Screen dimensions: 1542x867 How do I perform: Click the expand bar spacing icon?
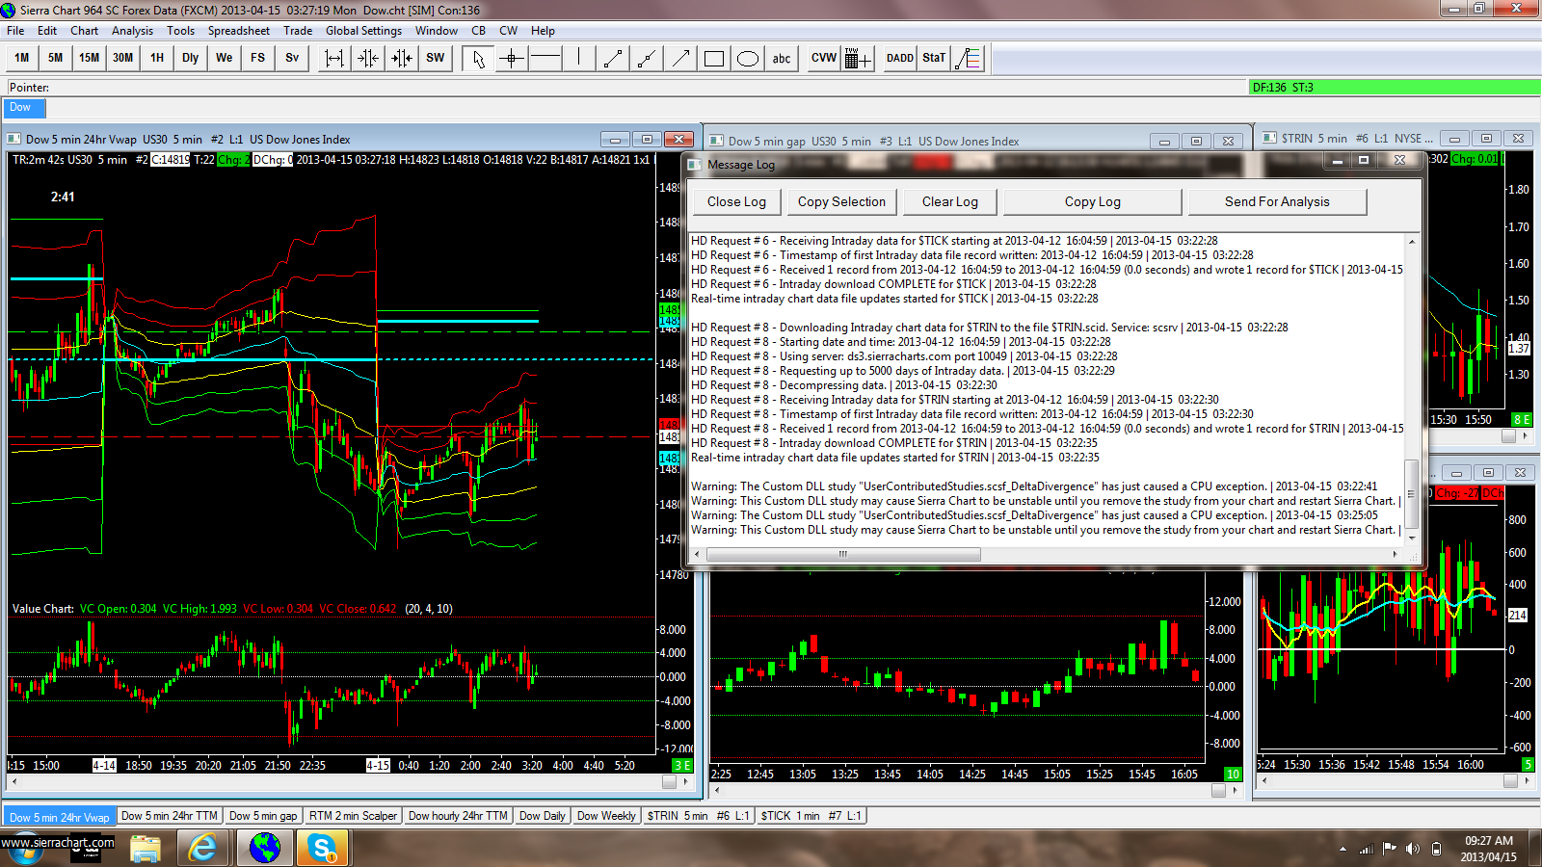coord(334,59)
